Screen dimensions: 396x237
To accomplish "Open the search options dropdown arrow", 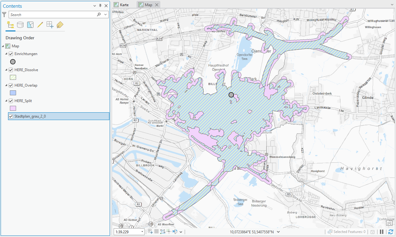I will pyautogui.click(x=106, y=15).
